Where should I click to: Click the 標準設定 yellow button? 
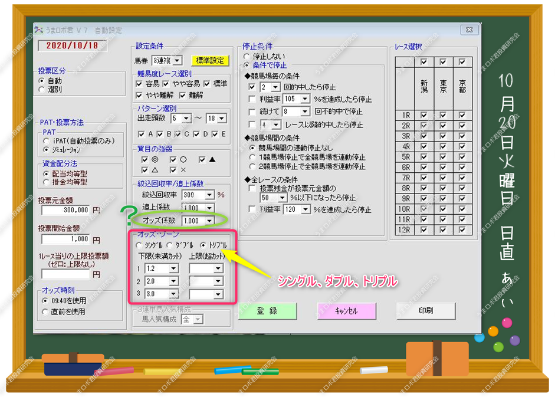[210, 61]
